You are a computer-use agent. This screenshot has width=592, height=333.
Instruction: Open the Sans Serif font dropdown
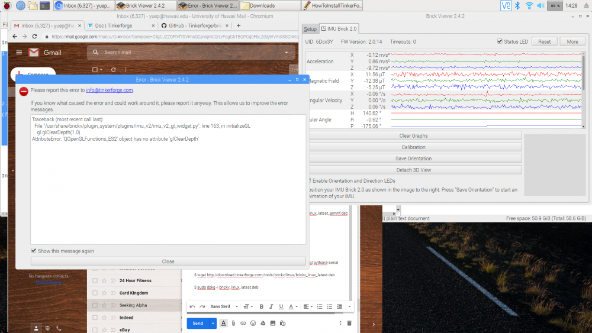tap(224, 306)
